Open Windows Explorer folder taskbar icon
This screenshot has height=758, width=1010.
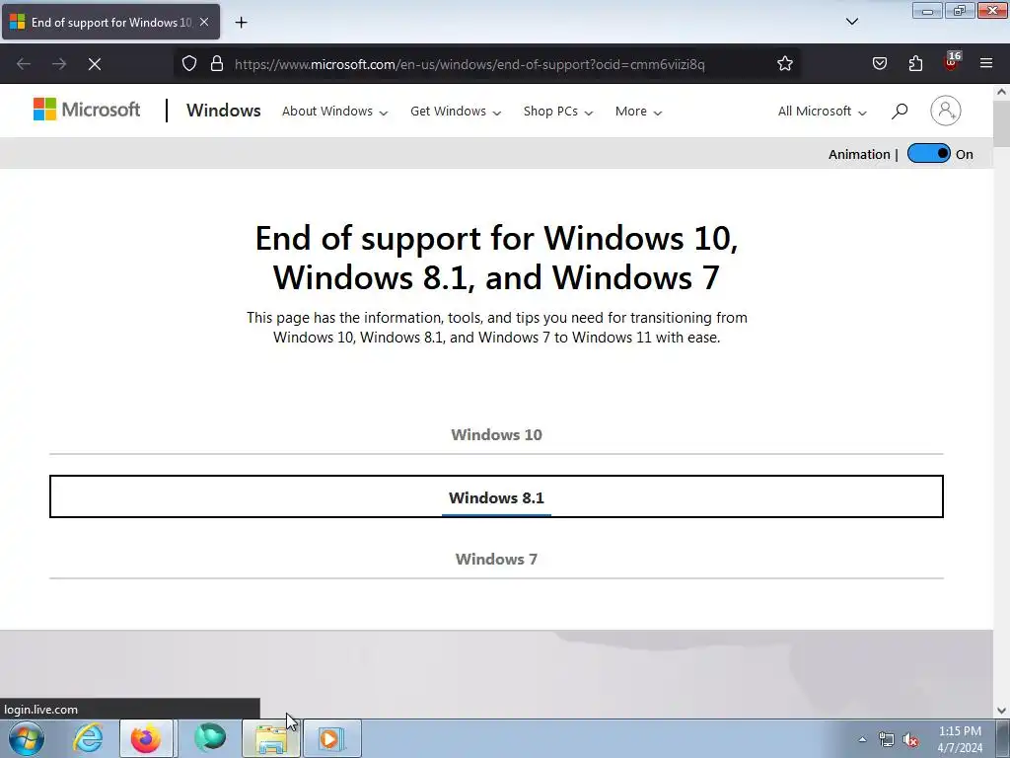271,738
